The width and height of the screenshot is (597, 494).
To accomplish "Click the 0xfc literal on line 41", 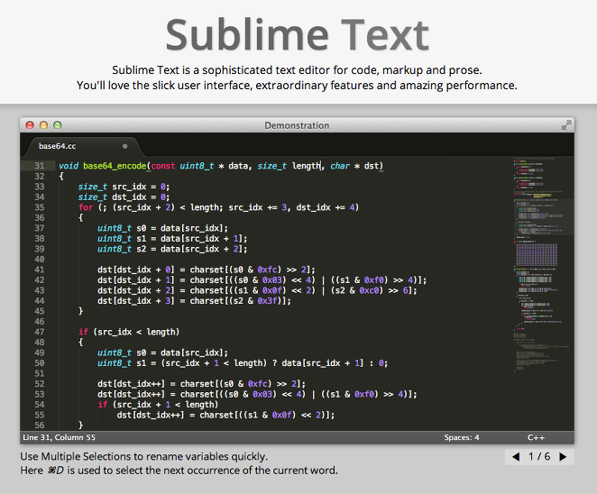I will 268,270.
